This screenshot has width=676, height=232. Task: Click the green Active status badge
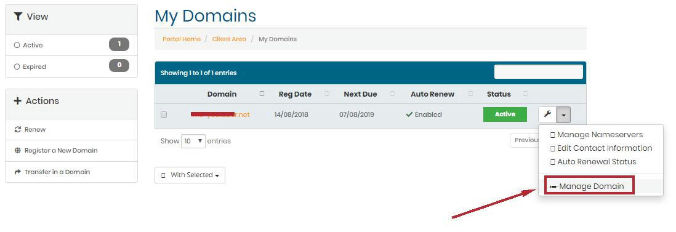(505, 114)
